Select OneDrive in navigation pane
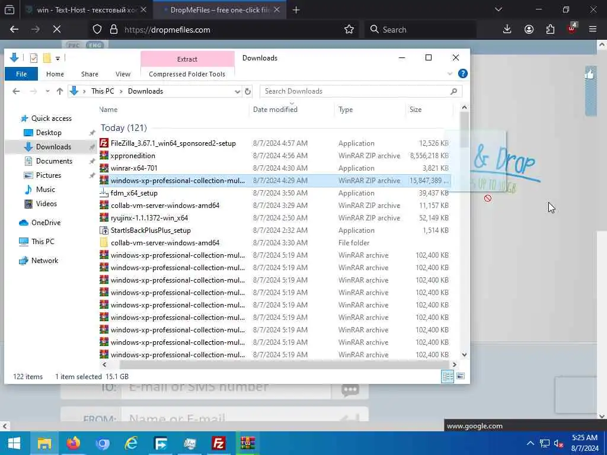 (46, 223)
